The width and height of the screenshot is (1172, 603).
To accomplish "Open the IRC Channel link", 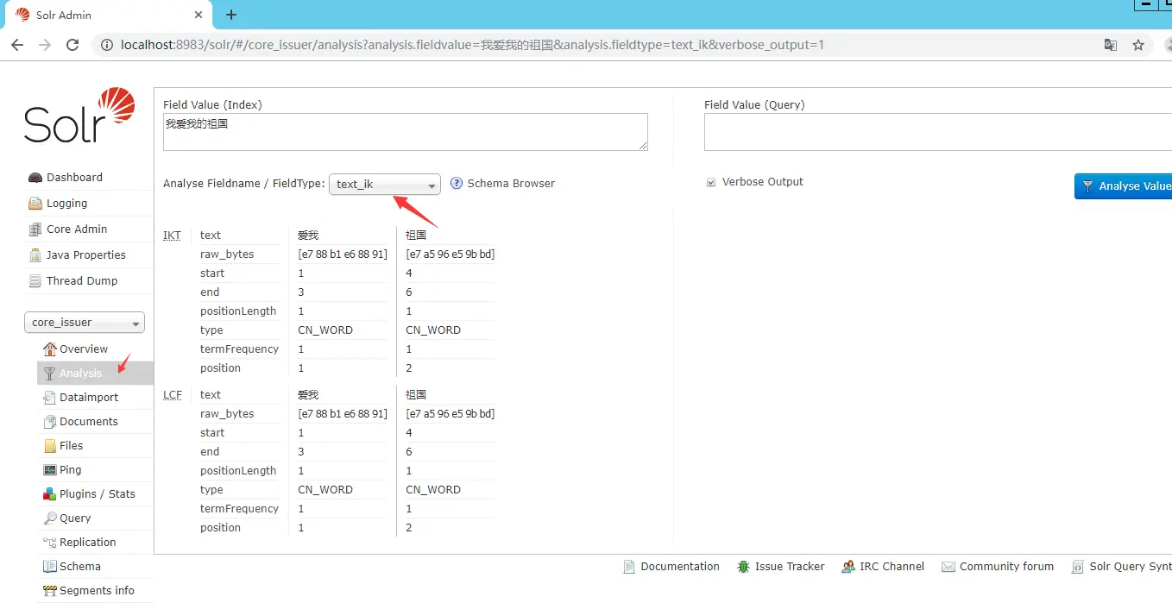I will (892, 567).
